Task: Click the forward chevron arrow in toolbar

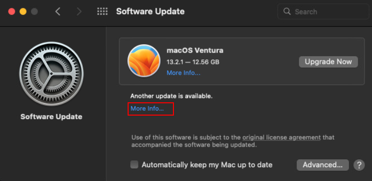Action: pos(79,11)
